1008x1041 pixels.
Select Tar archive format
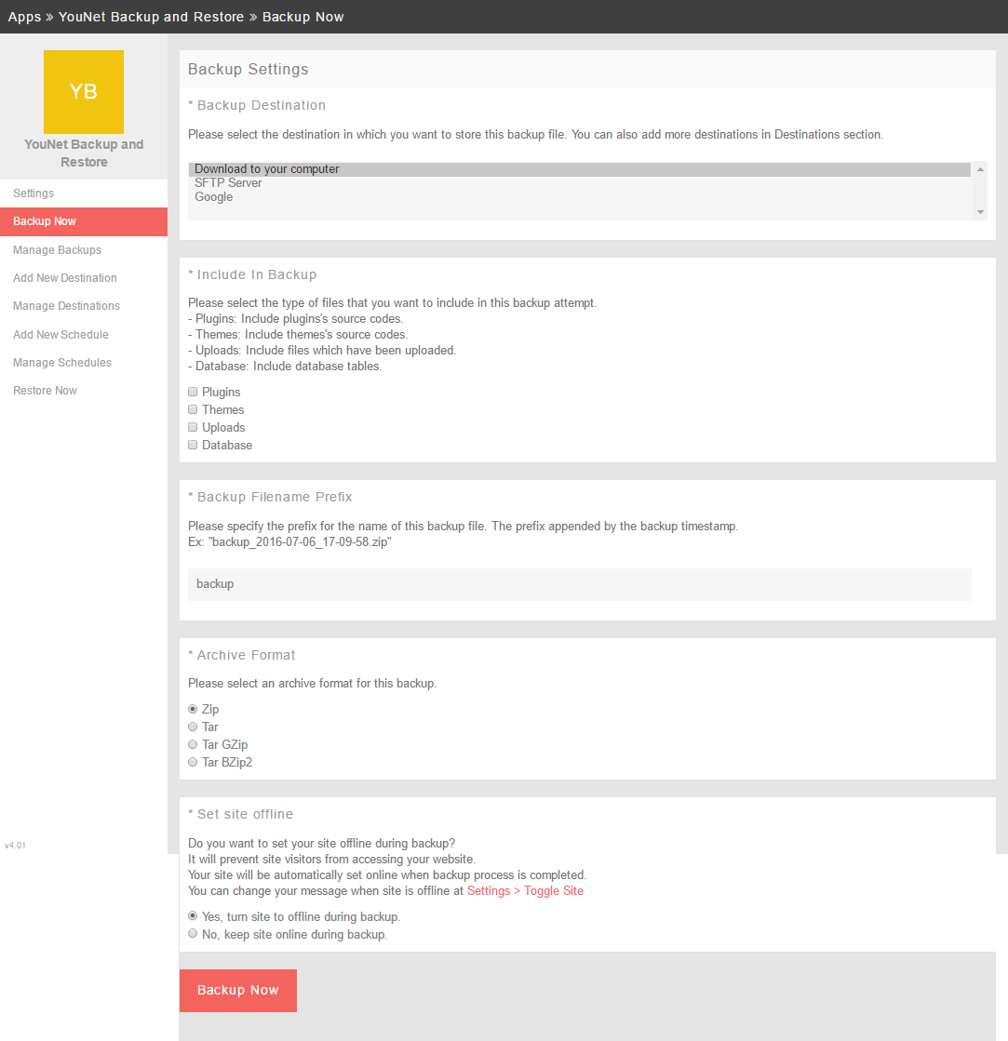(x=193, y=727)
